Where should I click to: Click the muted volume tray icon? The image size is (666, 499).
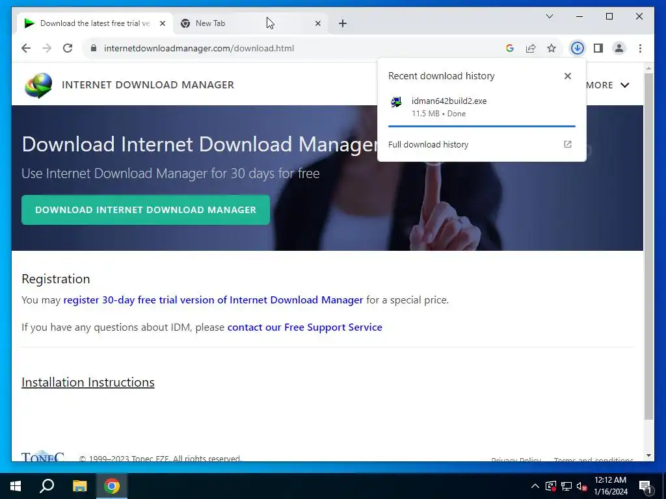582,486
